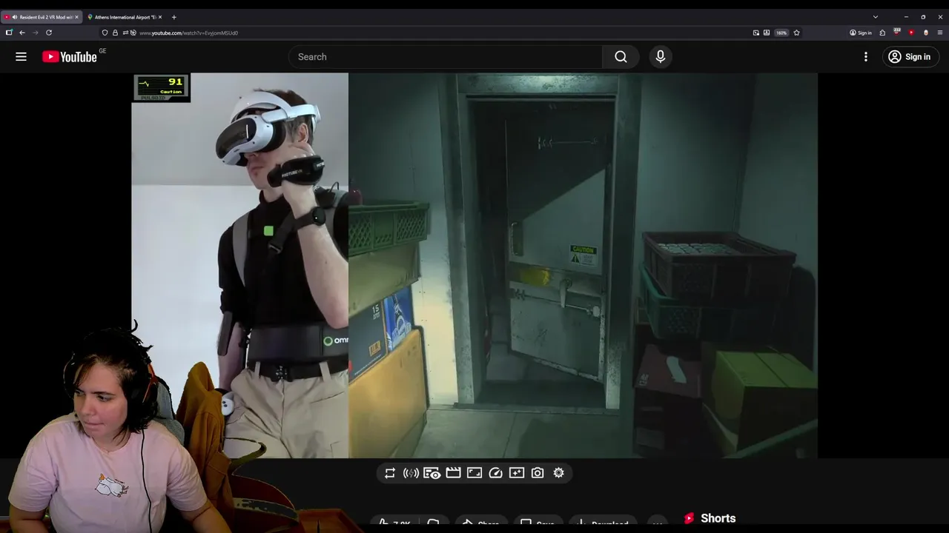Expand the list all tabs chevron
The width and height of the screenshot is (949, 533).
tap(876, 17)
